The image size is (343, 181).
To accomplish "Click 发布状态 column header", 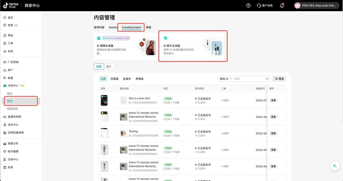I will click(199, 89).
